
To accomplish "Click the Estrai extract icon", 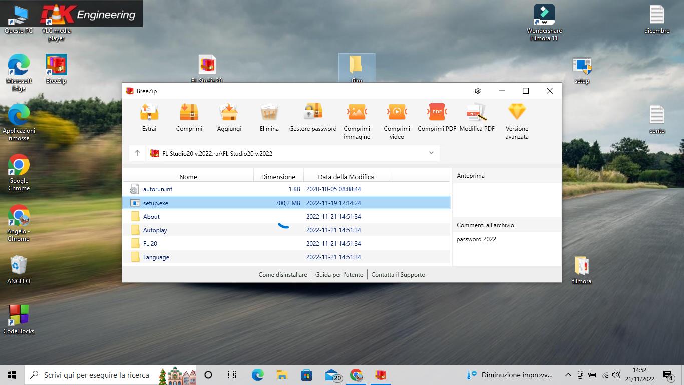I will (149, 113).
